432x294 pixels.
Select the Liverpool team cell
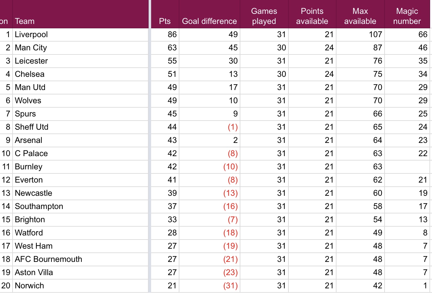pyautogui.click(x=31, y=34)
